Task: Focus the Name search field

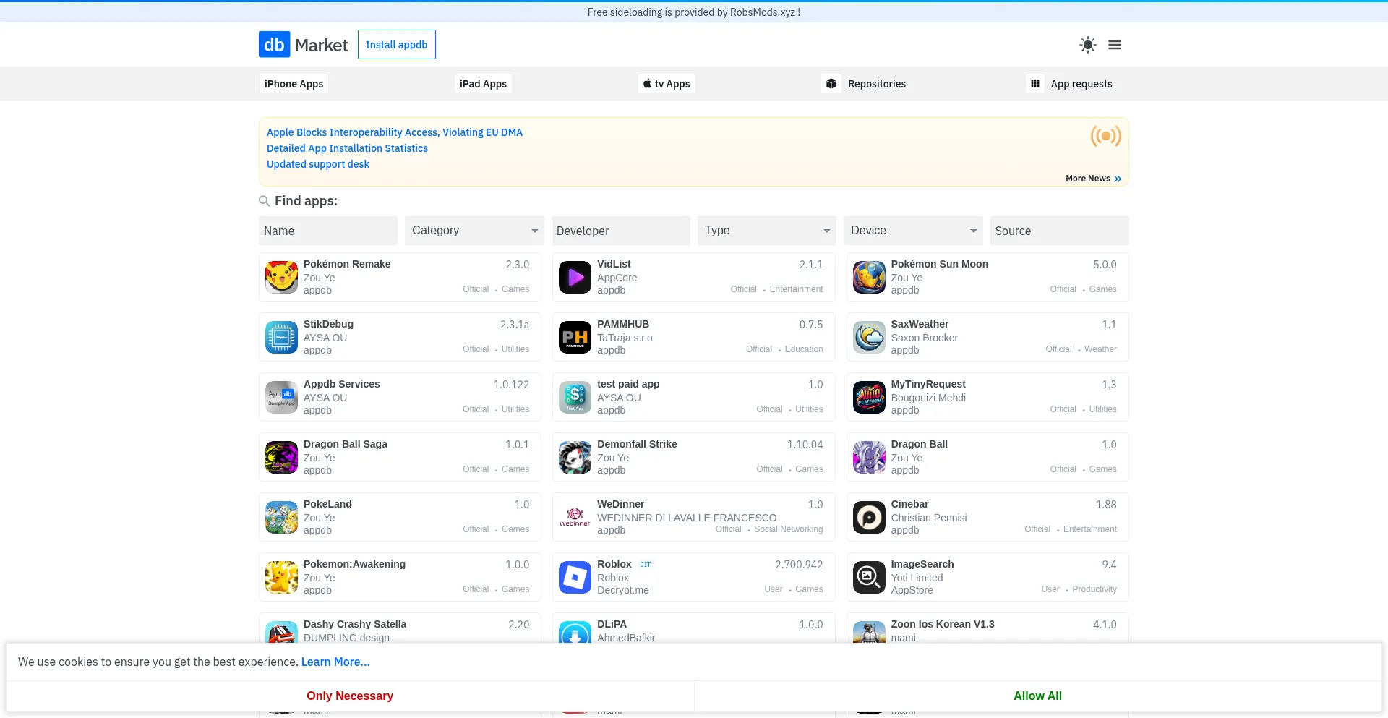Action: click(328, 231)
